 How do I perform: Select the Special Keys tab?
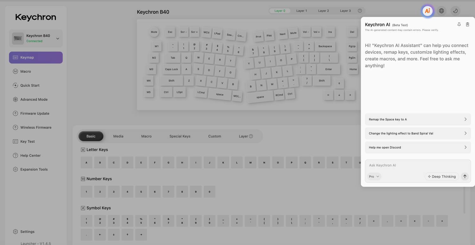[x=180, y=136]
